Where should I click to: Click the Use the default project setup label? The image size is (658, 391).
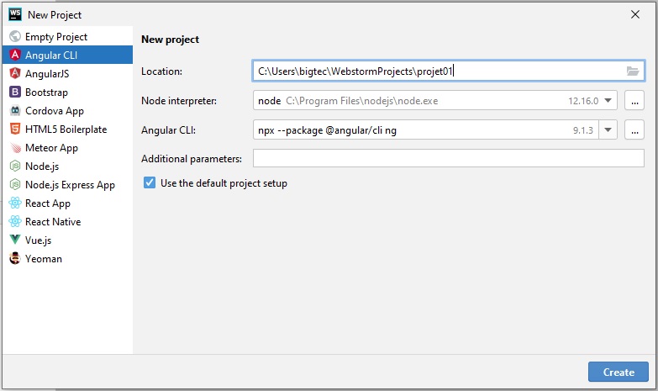(x=224, y=183)
